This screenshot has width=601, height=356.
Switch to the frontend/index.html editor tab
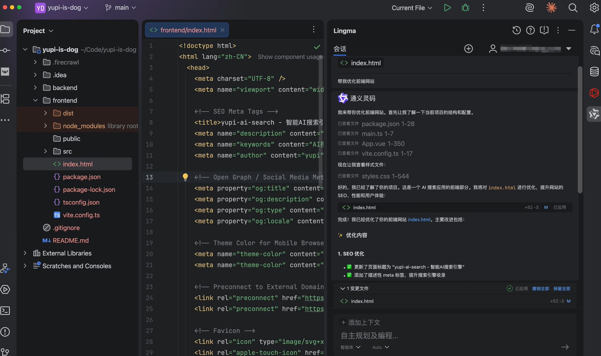point(187,30)
